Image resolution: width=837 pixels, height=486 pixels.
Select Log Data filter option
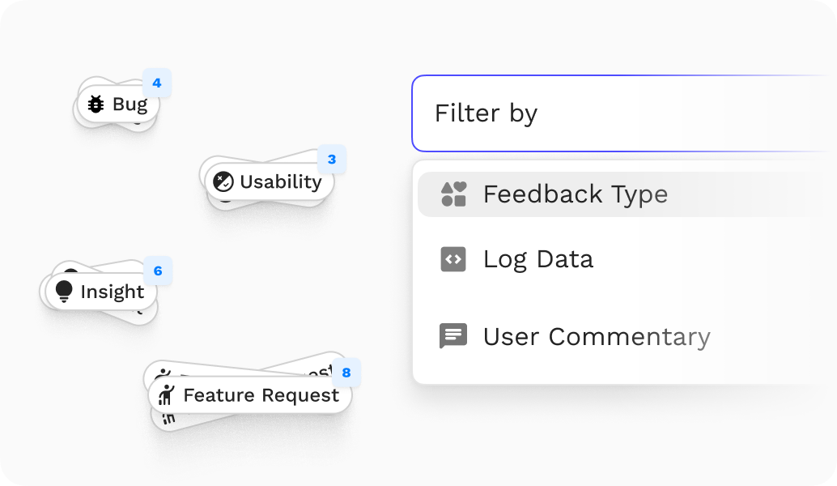[627, 259]
